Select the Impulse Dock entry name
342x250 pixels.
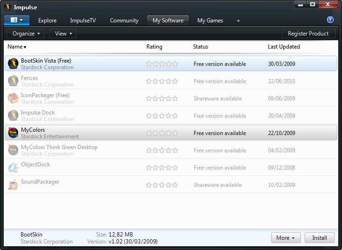[38, 113]
